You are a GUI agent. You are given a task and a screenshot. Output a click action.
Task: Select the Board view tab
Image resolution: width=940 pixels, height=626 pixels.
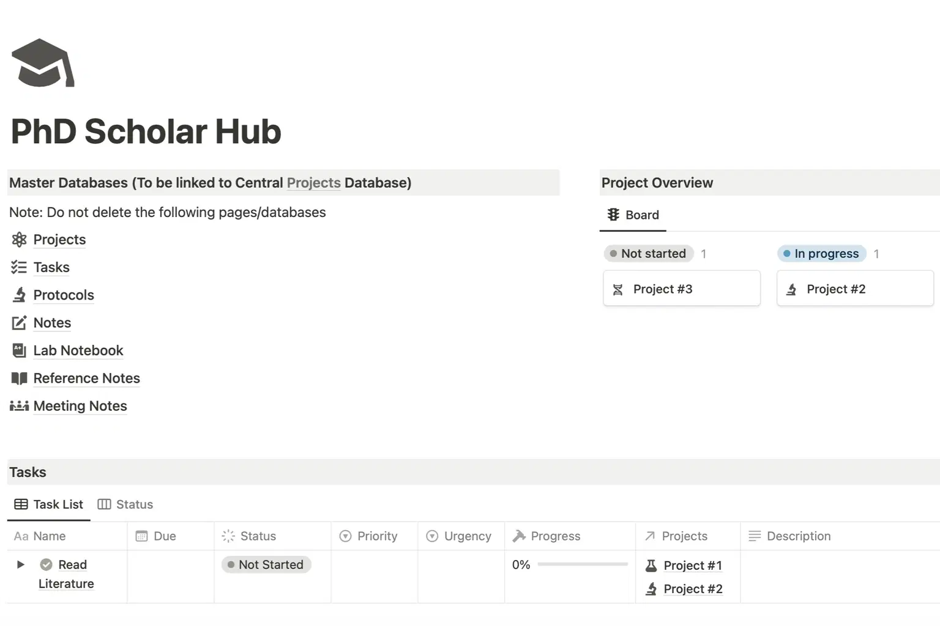[633, 215]
